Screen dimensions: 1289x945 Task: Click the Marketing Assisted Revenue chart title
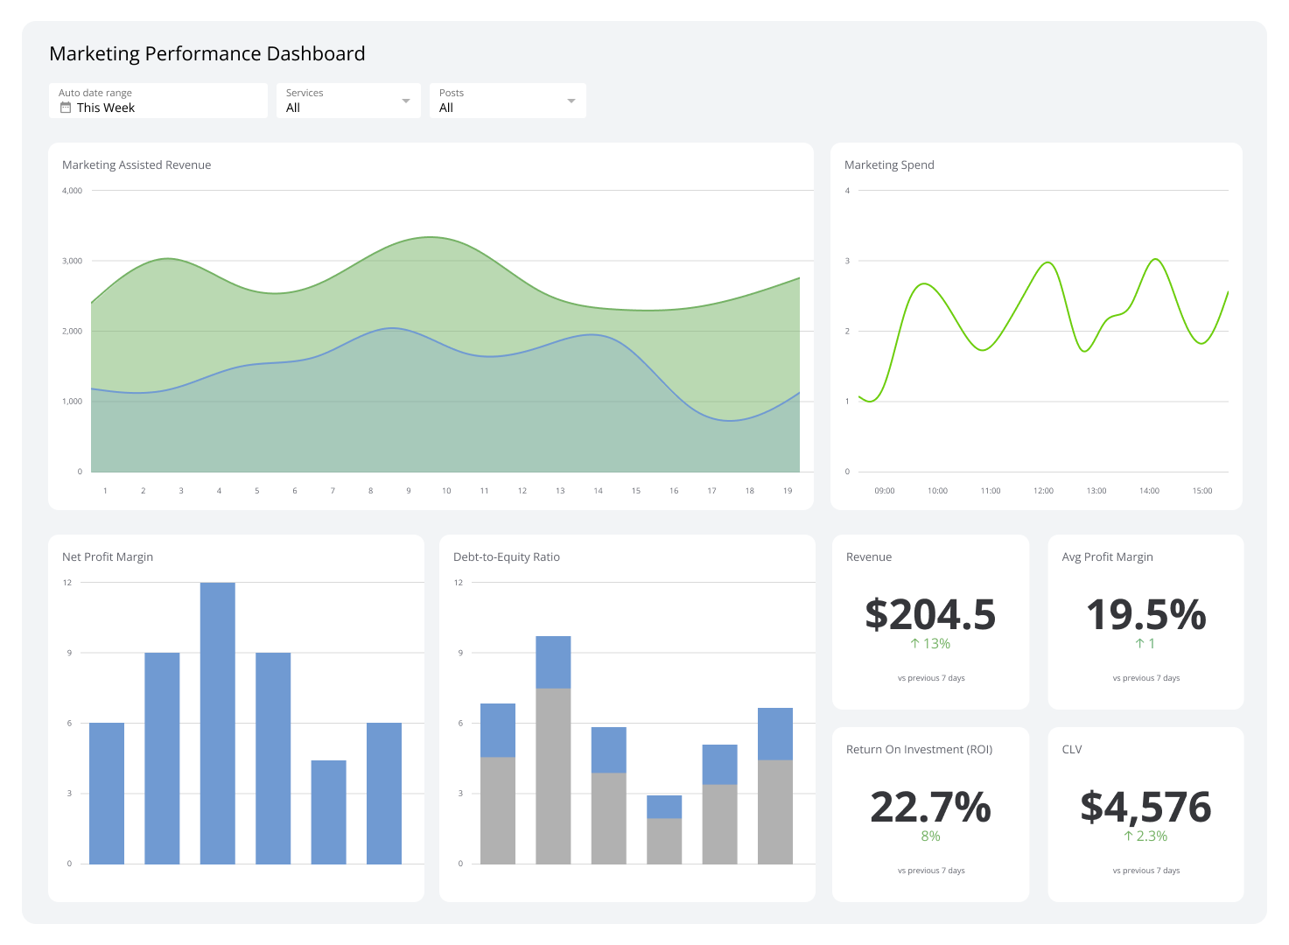pyautogui.click(x=136, y=164)
